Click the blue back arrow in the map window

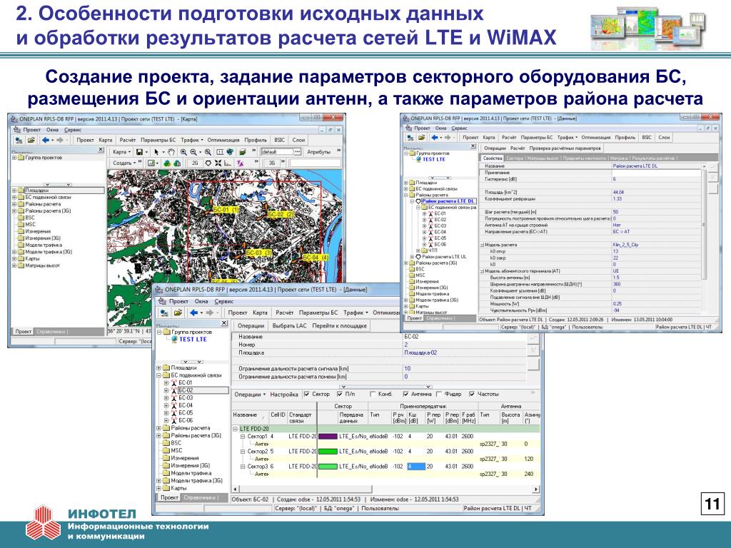pos(45,140)
